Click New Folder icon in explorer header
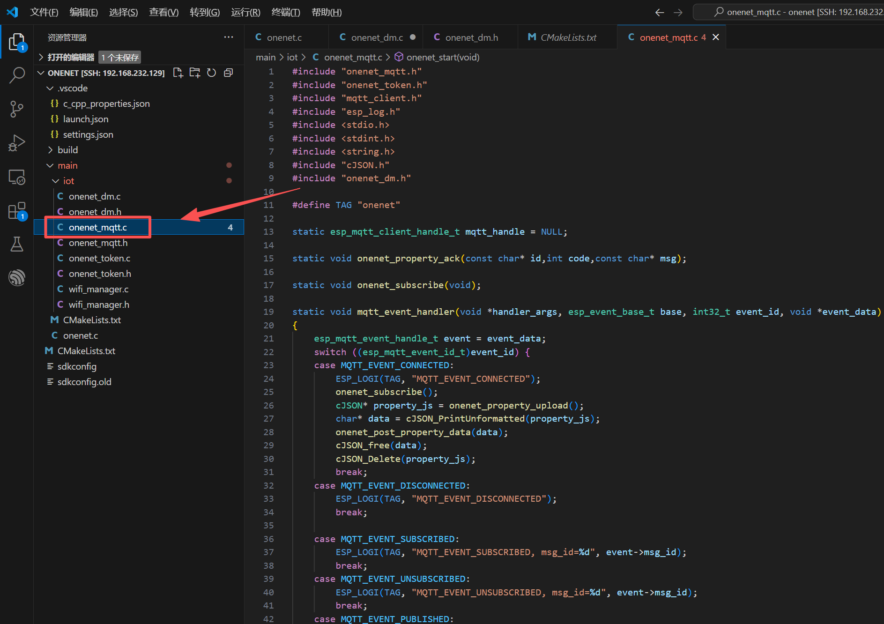This screenshot has width=884, height=624. (195, 73)
